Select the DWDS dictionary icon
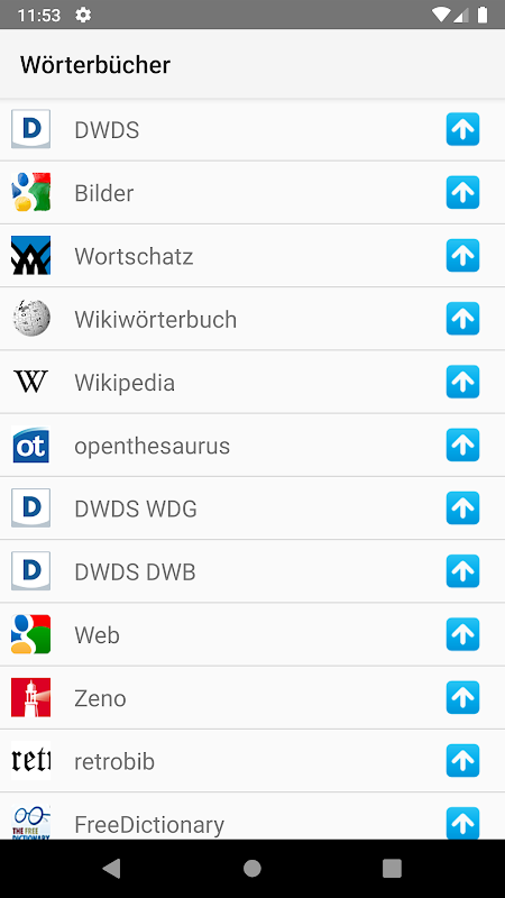Viewport: 505px width, 898px height. pyautogui.click(x=31, y=130)
